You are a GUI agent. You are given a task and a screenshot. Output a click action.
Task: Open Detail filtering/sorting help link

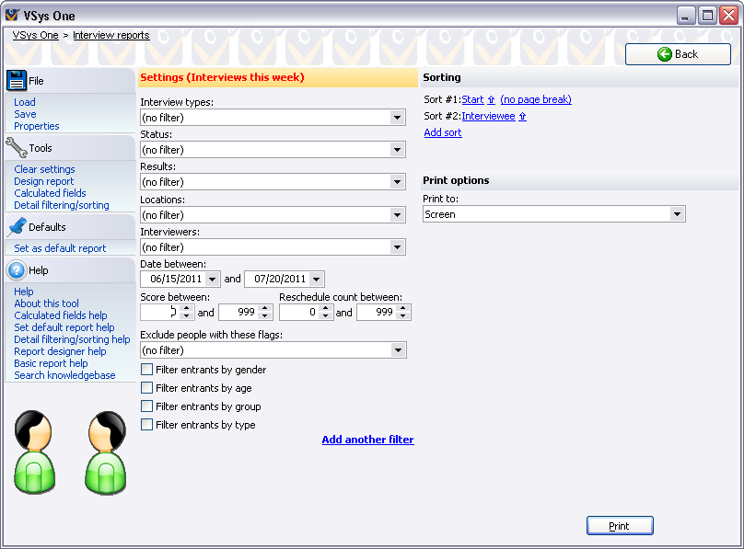(72, 339)
